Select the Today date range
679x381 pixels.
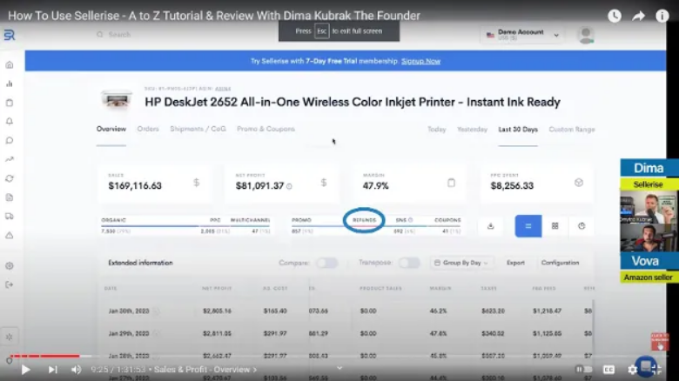pos(436,130)
